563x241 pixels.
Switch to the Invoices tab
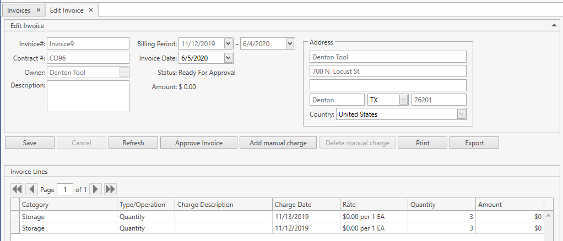[19, 10]
